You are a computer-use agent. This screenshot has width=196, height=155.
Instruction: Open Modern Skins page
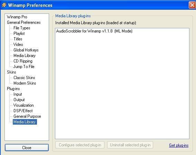pos(25,83)
